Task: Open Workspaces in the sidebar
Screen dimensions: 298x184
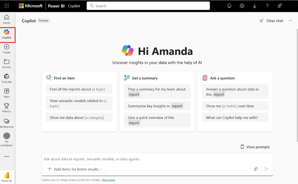Action: (7, 123)
